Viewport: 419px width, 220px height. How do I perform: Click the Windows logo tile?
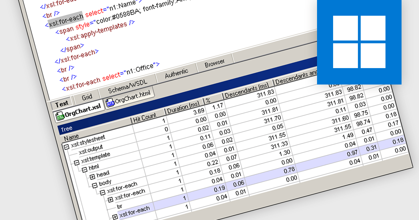[359, 42]
